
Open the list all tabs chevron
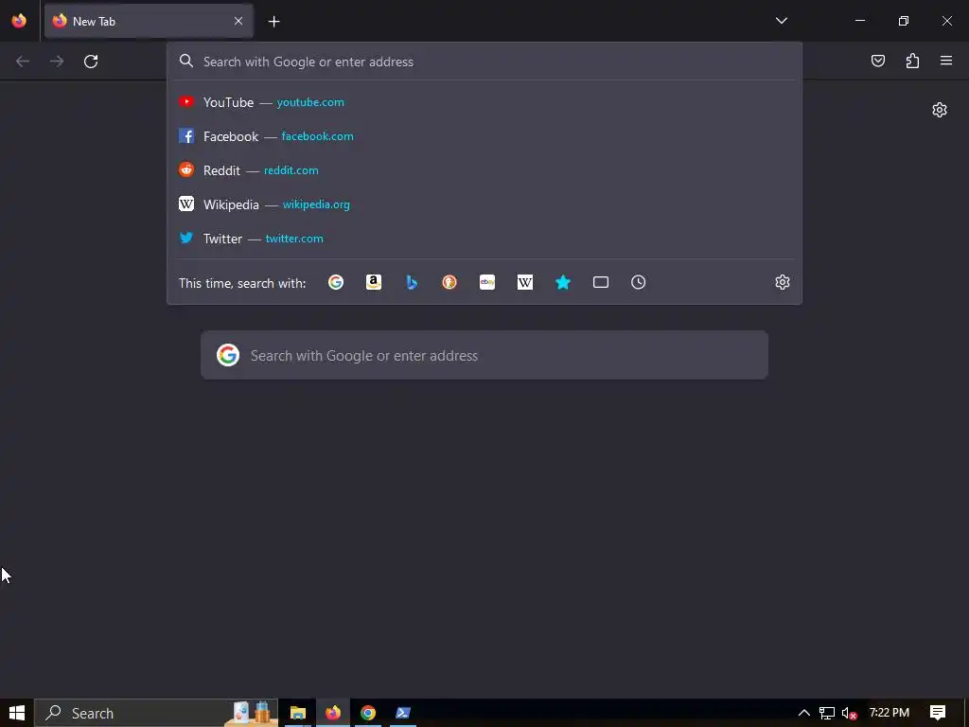pos(781,21)
